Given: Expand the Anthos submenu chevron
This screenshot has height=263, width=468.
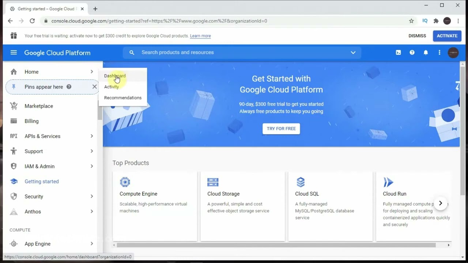Looking at the screenshot, I should pyautogui.click(x=92, y=211).
